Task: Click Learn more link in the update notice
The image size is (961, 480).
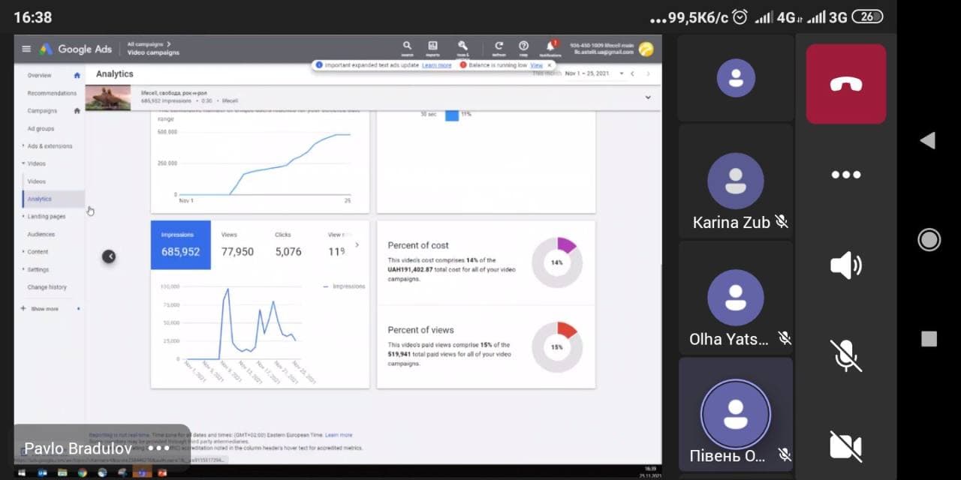Action: tap(436, 65)
